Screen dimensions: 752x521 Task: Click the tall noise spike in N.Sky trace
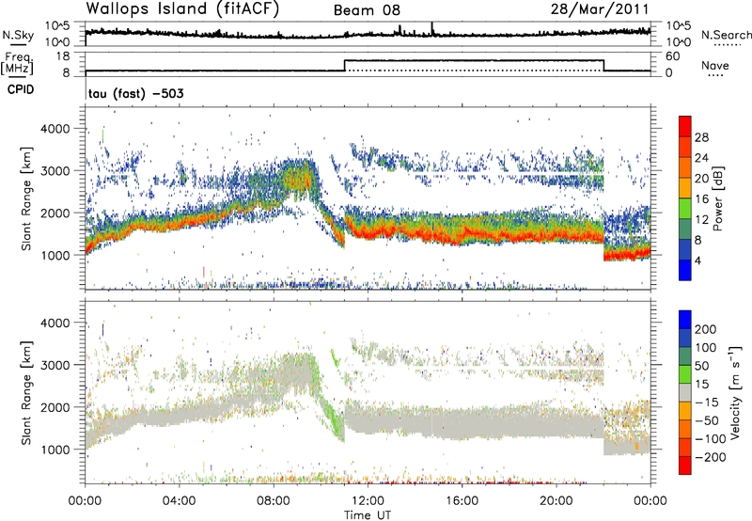pos(431,28)
